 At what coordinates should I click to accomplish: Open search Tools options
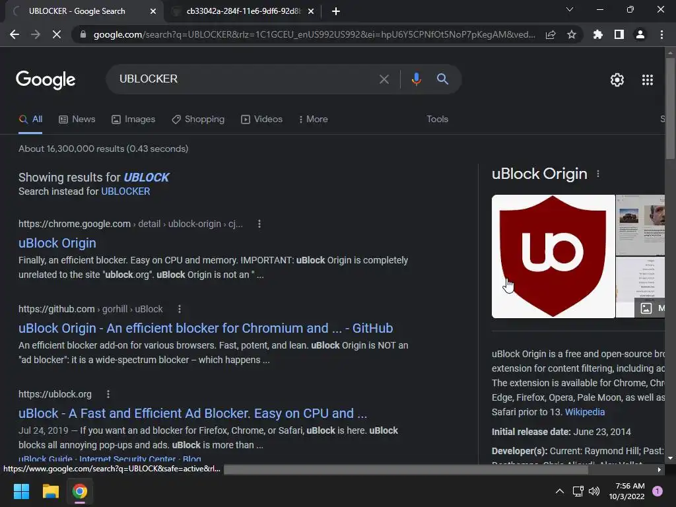tap(437, 119)
